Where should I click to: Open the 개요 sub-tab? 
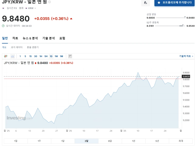click(4, 47)
